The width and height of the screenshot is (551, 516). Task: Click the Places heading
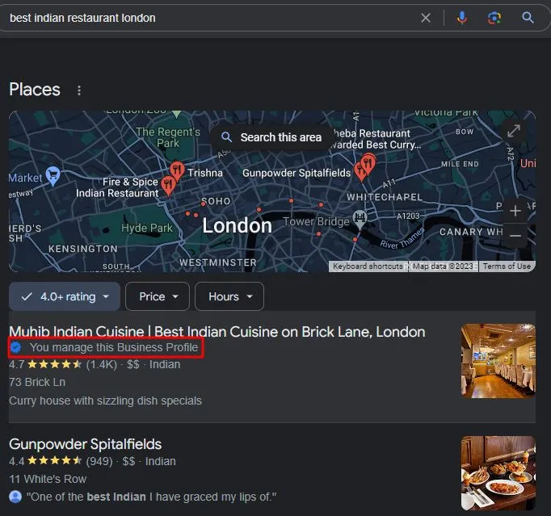[35, 89]
